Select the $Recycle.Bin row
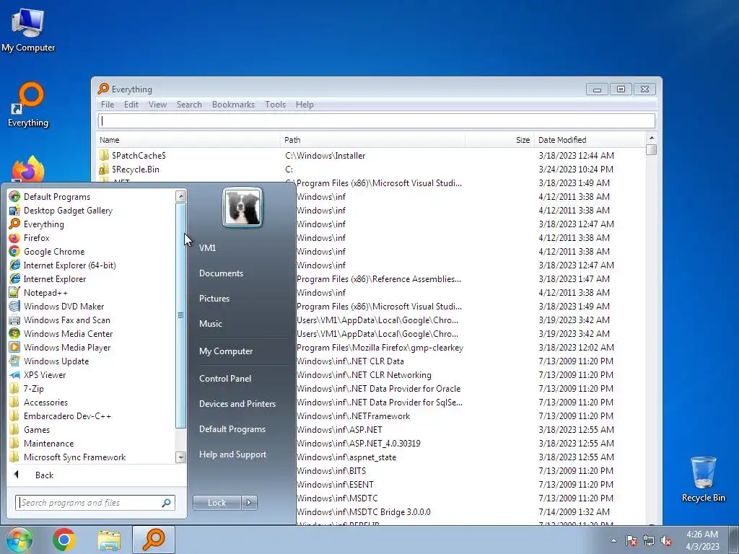 coord(370,169)
